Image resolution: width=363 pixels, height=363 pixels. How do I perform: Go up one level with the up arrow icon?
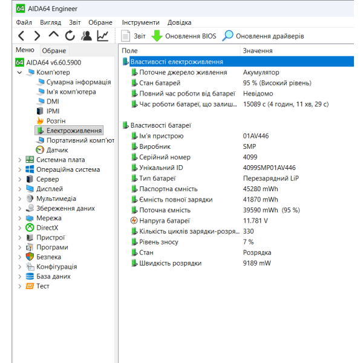click(53, 34)
